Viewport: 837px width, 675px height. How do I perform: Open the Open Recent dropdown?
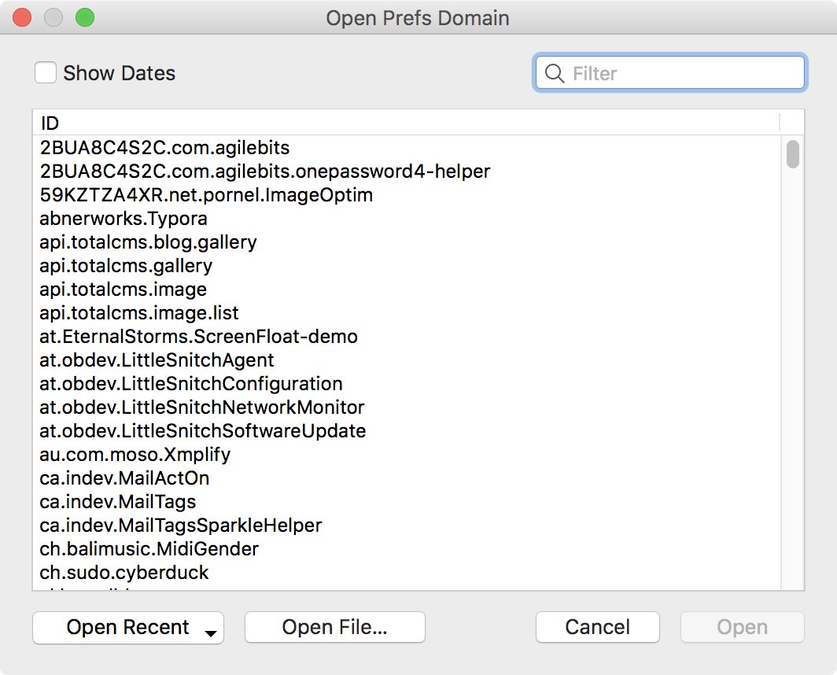tap(128, 628)
